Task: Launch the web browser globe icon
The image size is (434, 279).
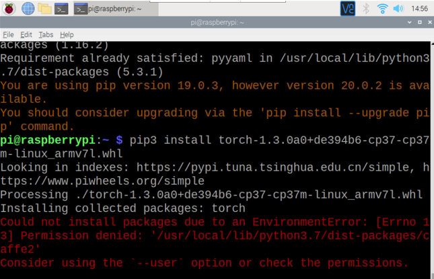Action: pyautogui.click(x=28, y=9)
